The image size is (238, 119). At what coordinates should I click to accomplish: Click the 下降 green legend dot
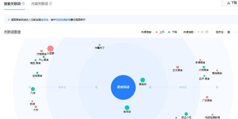[169, 32]
